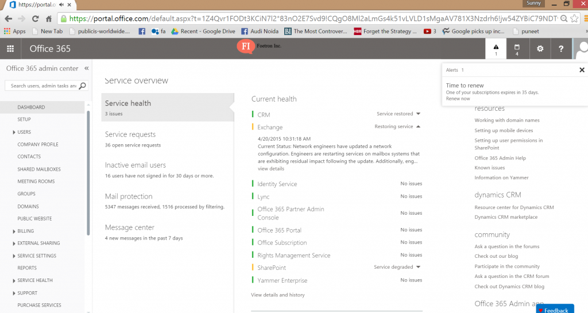
Task: Select the Service health tile
Action: tap(168, 107)
